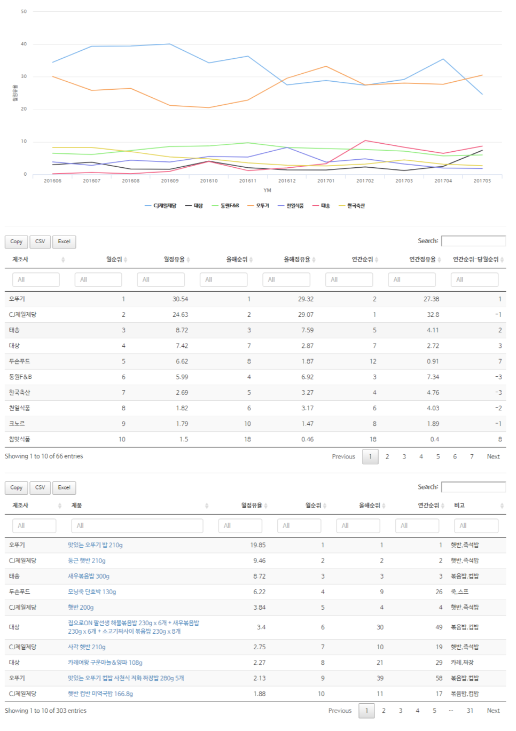This screenshot has width=516, height=731.
Task: Focus the manufacturer share table Search box
Action: pyautogui.click(x=473, y=241)
